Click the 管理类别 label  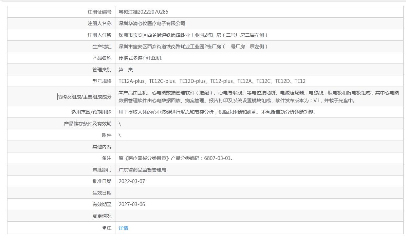click(x=102, y=70)
